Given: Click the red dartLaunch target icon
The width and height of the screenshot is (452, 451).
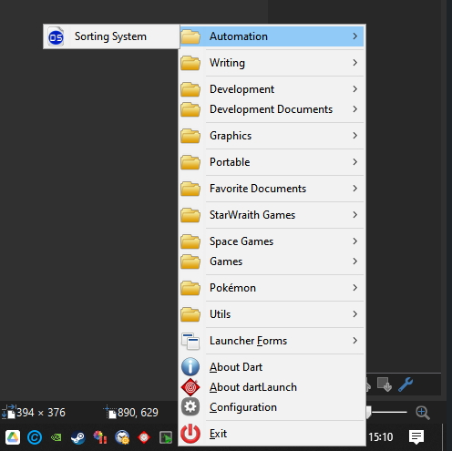Looking at the screenshot, I should click(190, 387).
